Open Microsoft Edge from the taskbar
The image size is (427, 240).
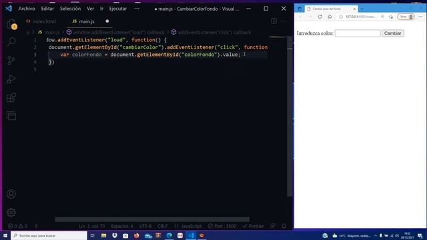click(x=169, y=235)
